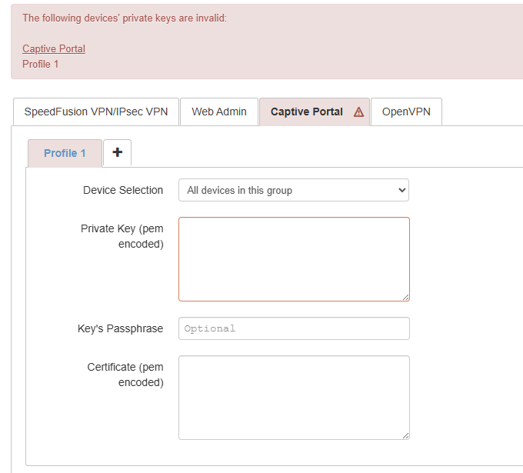523x473 pixels.
Task: Select the Captive Portal tab label
Action: click(306, 112)
